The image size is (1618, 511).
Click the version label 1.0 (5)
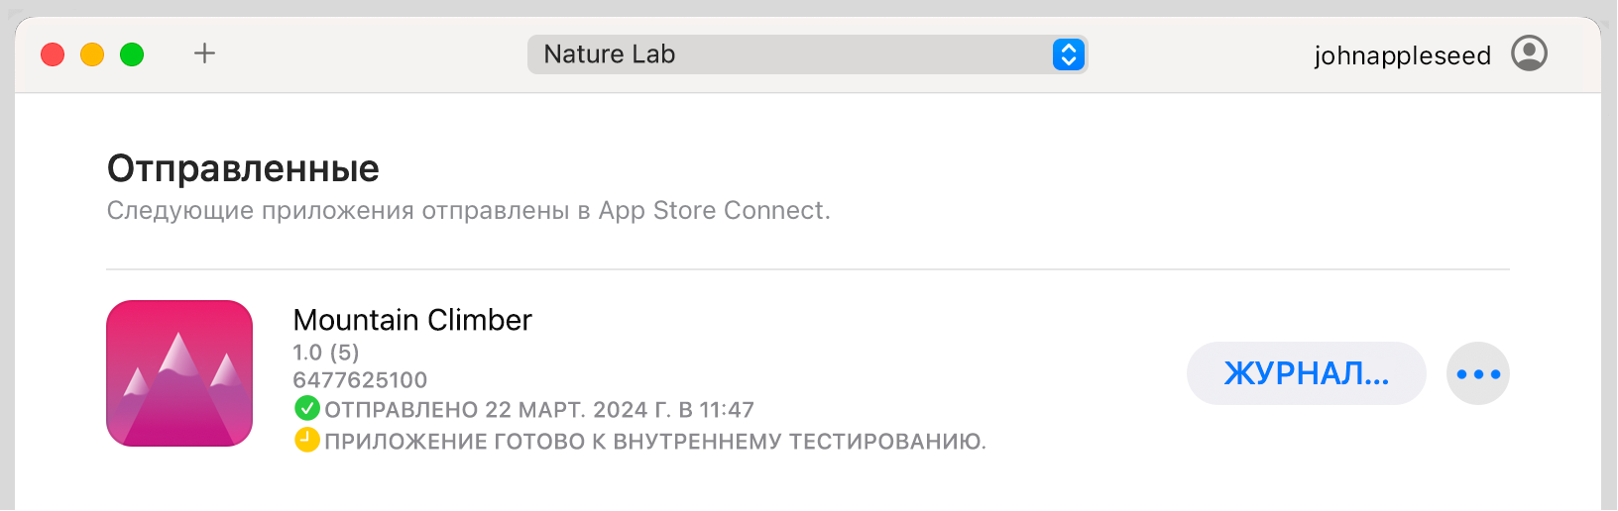(326, 353)
